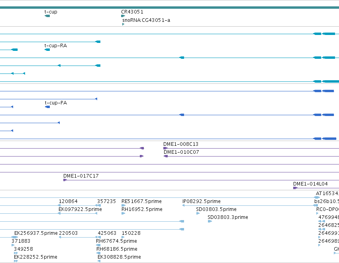The width and height of the screenshot is (339, 263).
Task: Select the SD03803.5prime label
Action: tap(216, 209)
